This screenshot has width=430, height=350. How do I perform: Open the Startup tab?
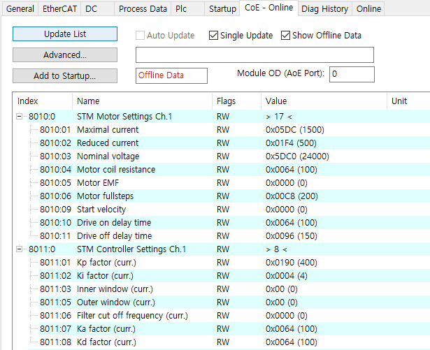[x=222, y=9]
